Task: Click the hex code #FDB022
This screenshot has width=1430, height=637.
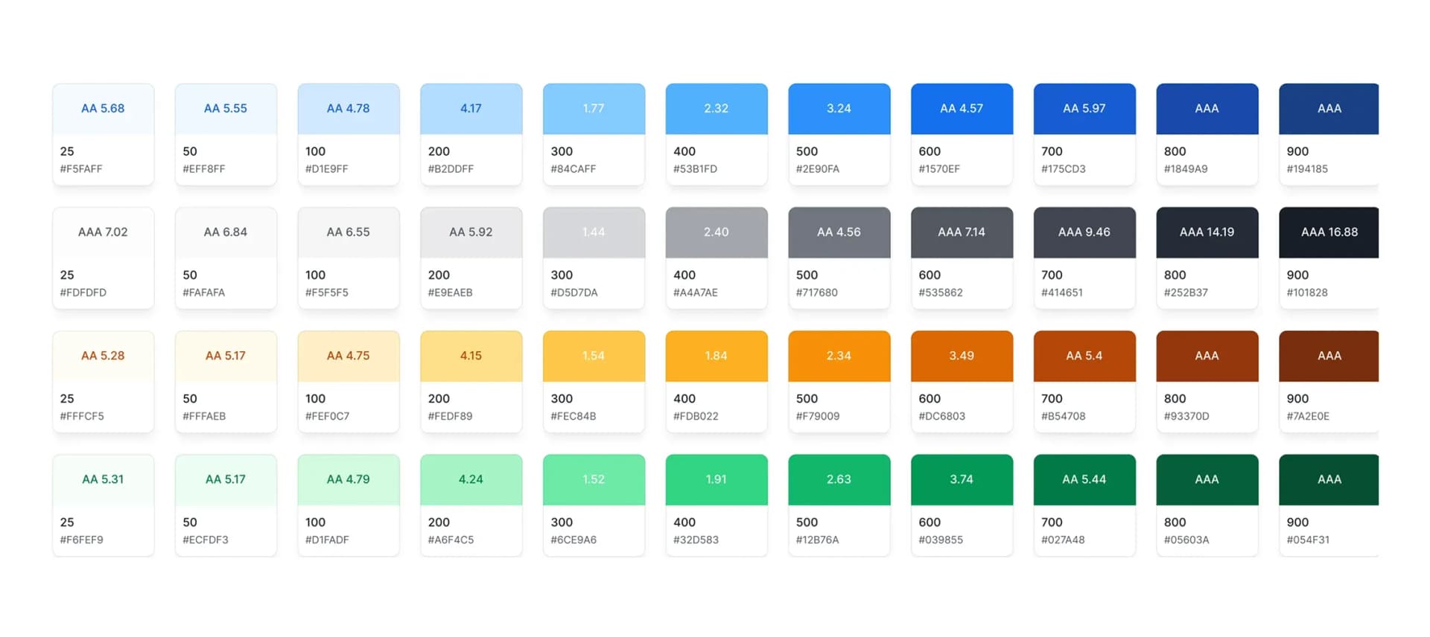Action: [x=696, y=416]
